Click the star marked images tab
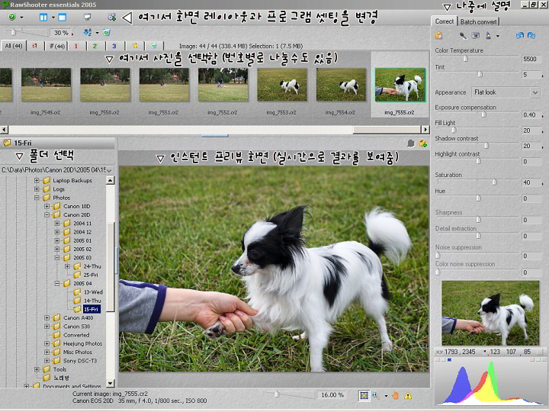The image size is (549, 412). pyautogui.click(x=135, y=46)
